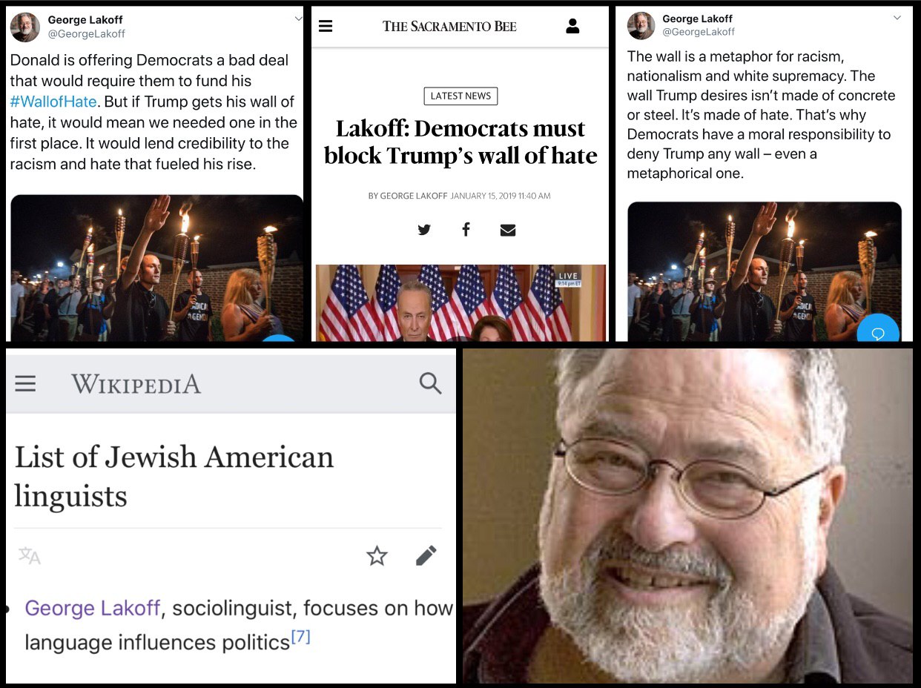921x688 pixels.
Task: Click the LATEST NEWS tag button
Action: [460, 96]
